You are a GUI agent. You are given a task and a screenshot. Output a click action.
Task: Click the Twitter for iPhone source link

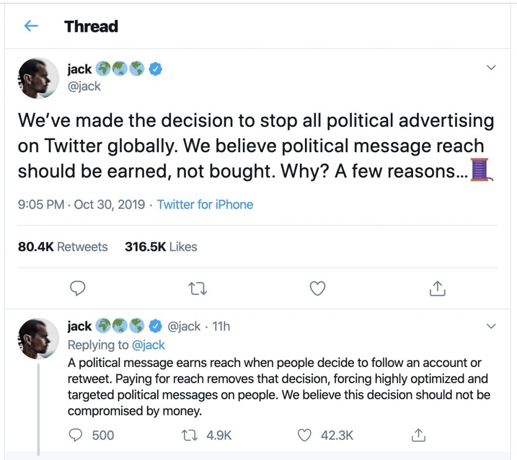(205, 205)
